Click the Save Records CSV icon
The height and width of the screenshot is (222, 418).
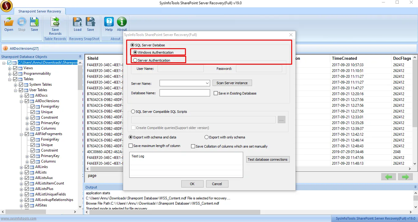coord(55,22)
